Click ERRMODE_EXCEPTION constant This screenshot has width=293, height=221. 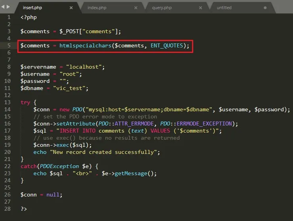click(x=204, y=124)
